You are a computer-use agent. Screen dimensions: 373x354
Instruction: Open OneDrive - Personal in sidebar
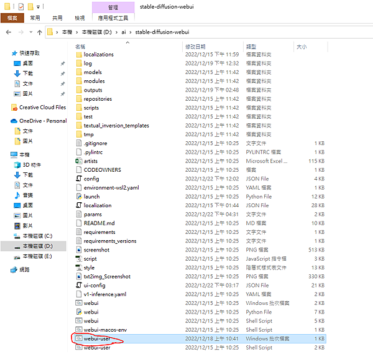(43, 121)
